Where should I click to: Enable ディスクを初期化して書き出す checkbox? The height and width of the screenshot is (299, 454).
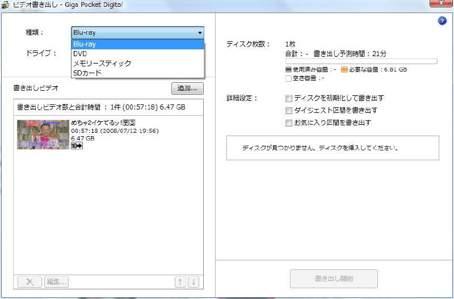tap(289, 98)
